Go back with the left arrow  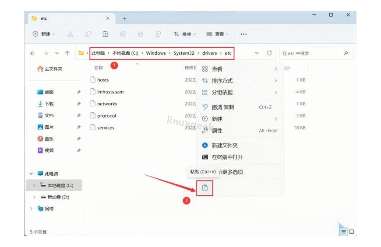click(33, 53)
